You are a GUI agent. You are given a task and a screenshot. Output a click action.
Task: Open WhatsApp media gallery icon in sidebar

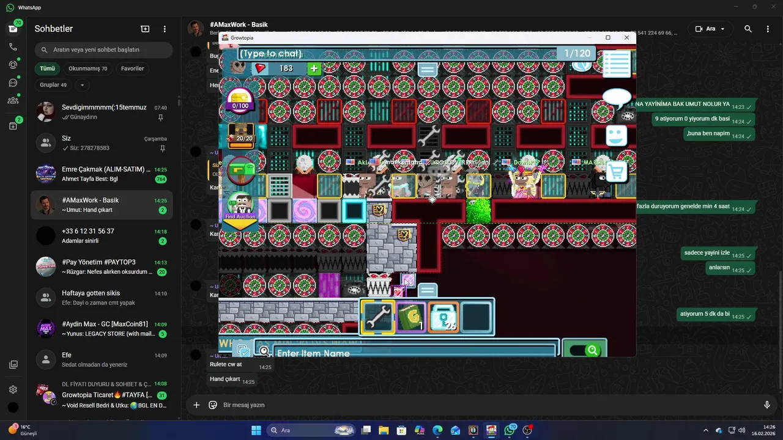pyautogui.click(x=13, y=365)
